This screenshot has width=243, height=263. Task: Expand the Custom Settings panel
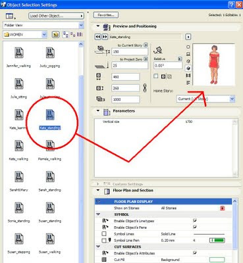coord(98,184)
